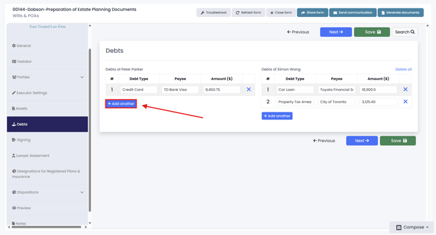This screenshot has height=235, width=436.
Task: Edit the 18,900.5 amount field
Action: click(378, 90)
